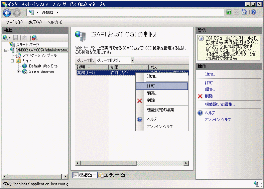This screenshot has height=189, width=264.
Task: Expand the Single Sign-on site node
Action: click(x=18, y=71)
